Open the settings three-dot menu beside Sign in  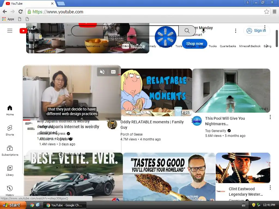[236, 31]
